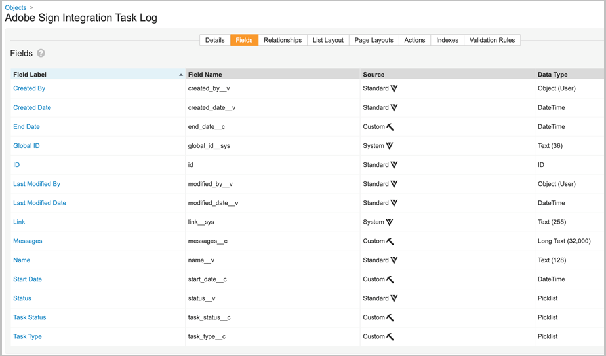Go to the Details tab
Image resolution: width=606 pixels, height=356 pixels.
[x=214, y=40]
